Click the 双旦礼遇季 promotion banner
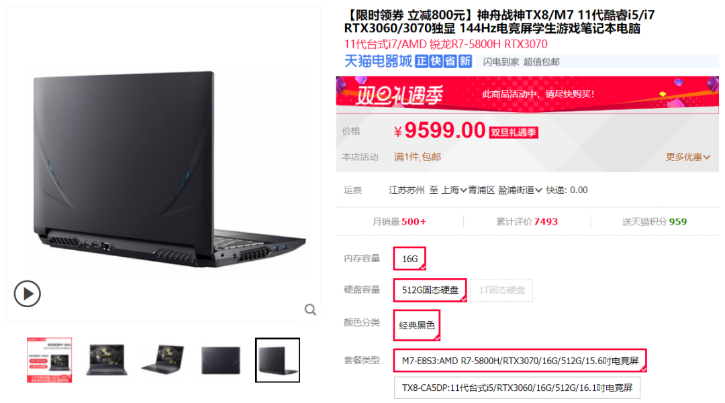 (527, 94)
